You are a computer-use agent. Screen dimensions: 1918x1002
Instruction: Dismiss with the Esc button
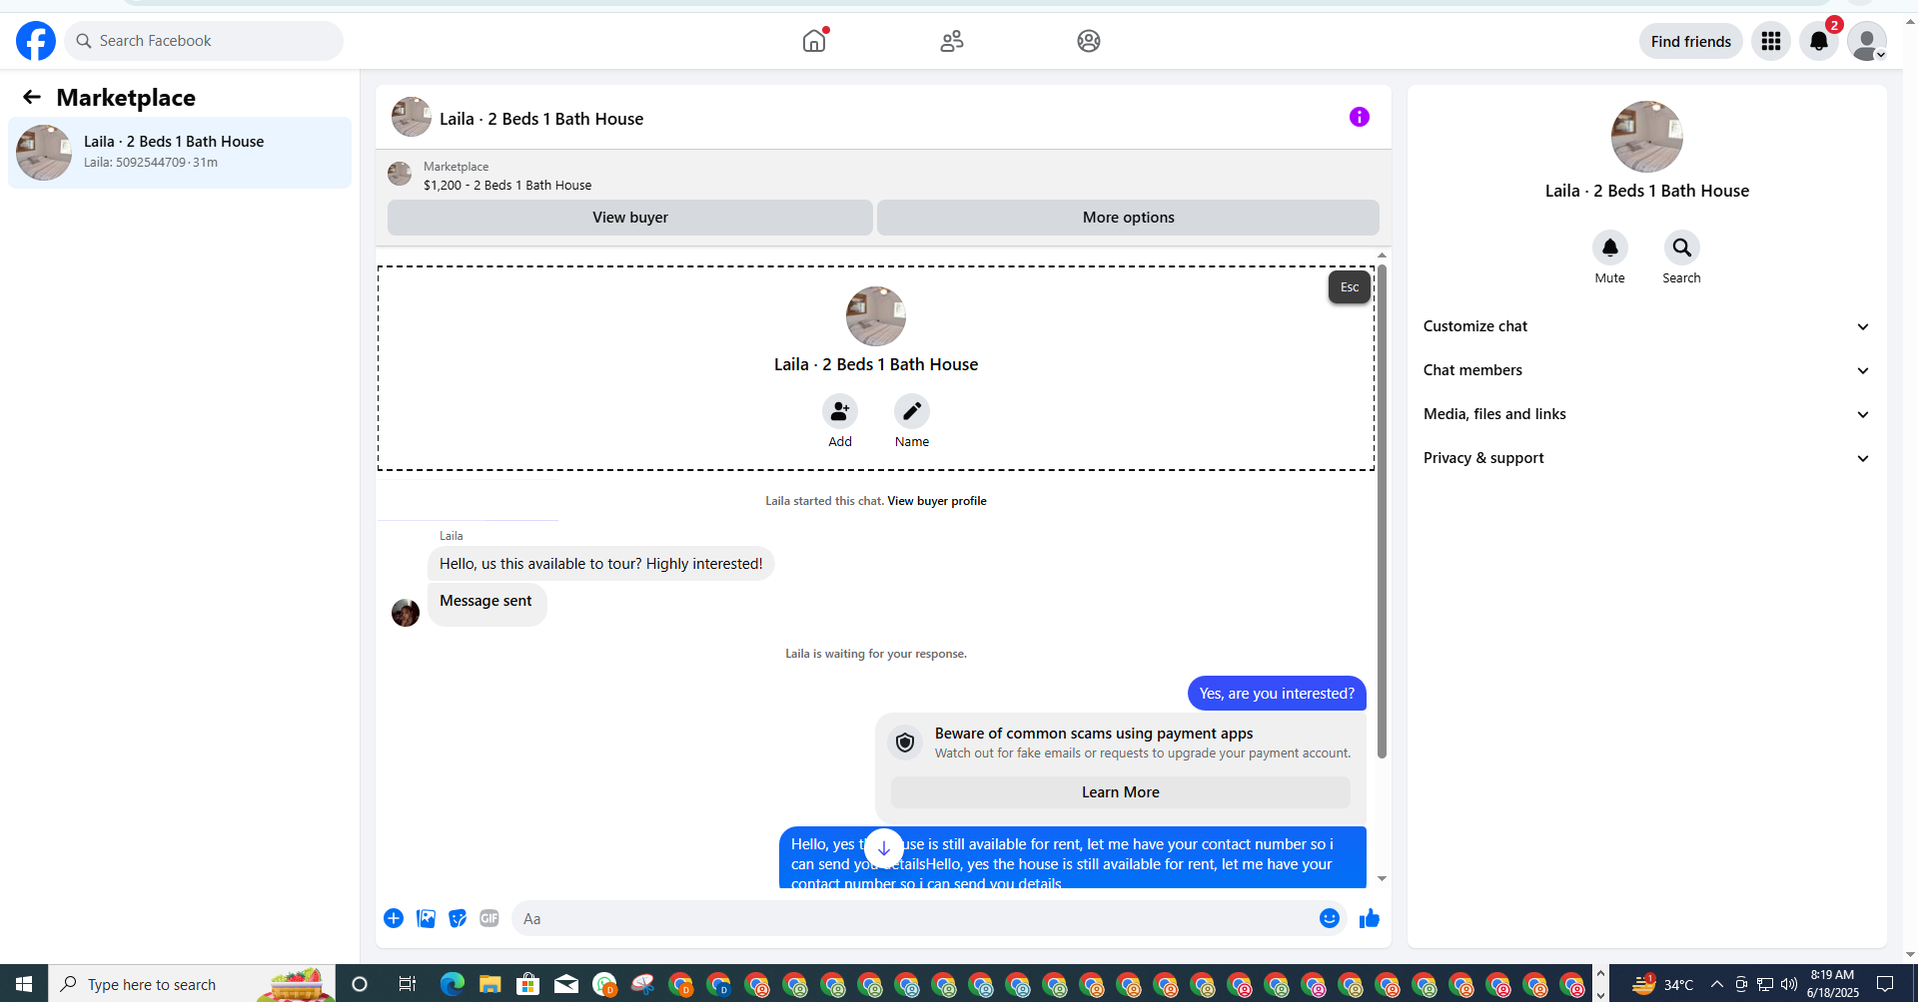[1350, 287]
